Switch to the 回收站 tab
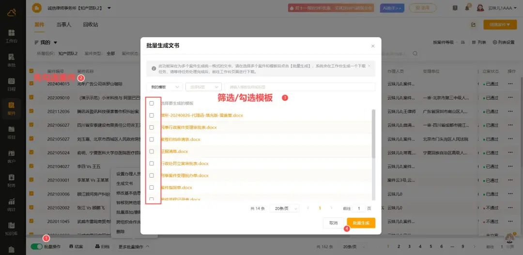 coord(91,25)
